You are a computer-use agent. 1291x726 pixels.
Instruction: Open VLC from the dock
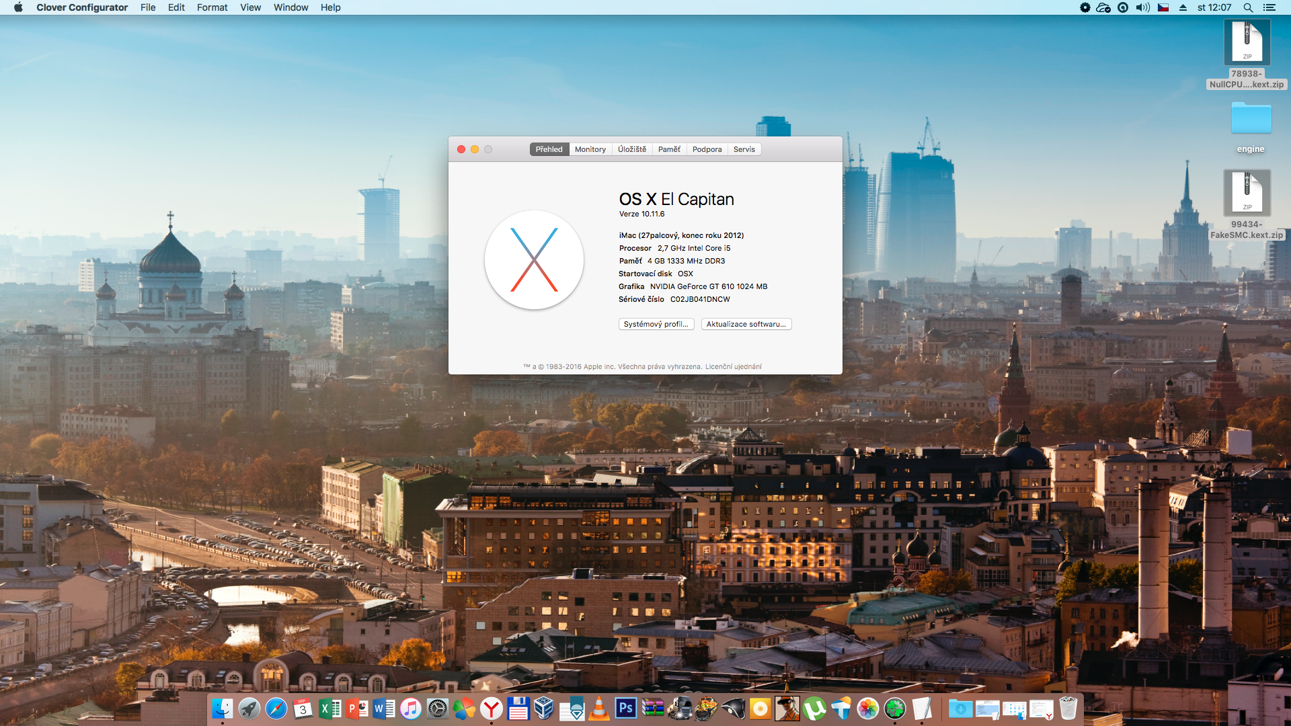click(598, 709)
